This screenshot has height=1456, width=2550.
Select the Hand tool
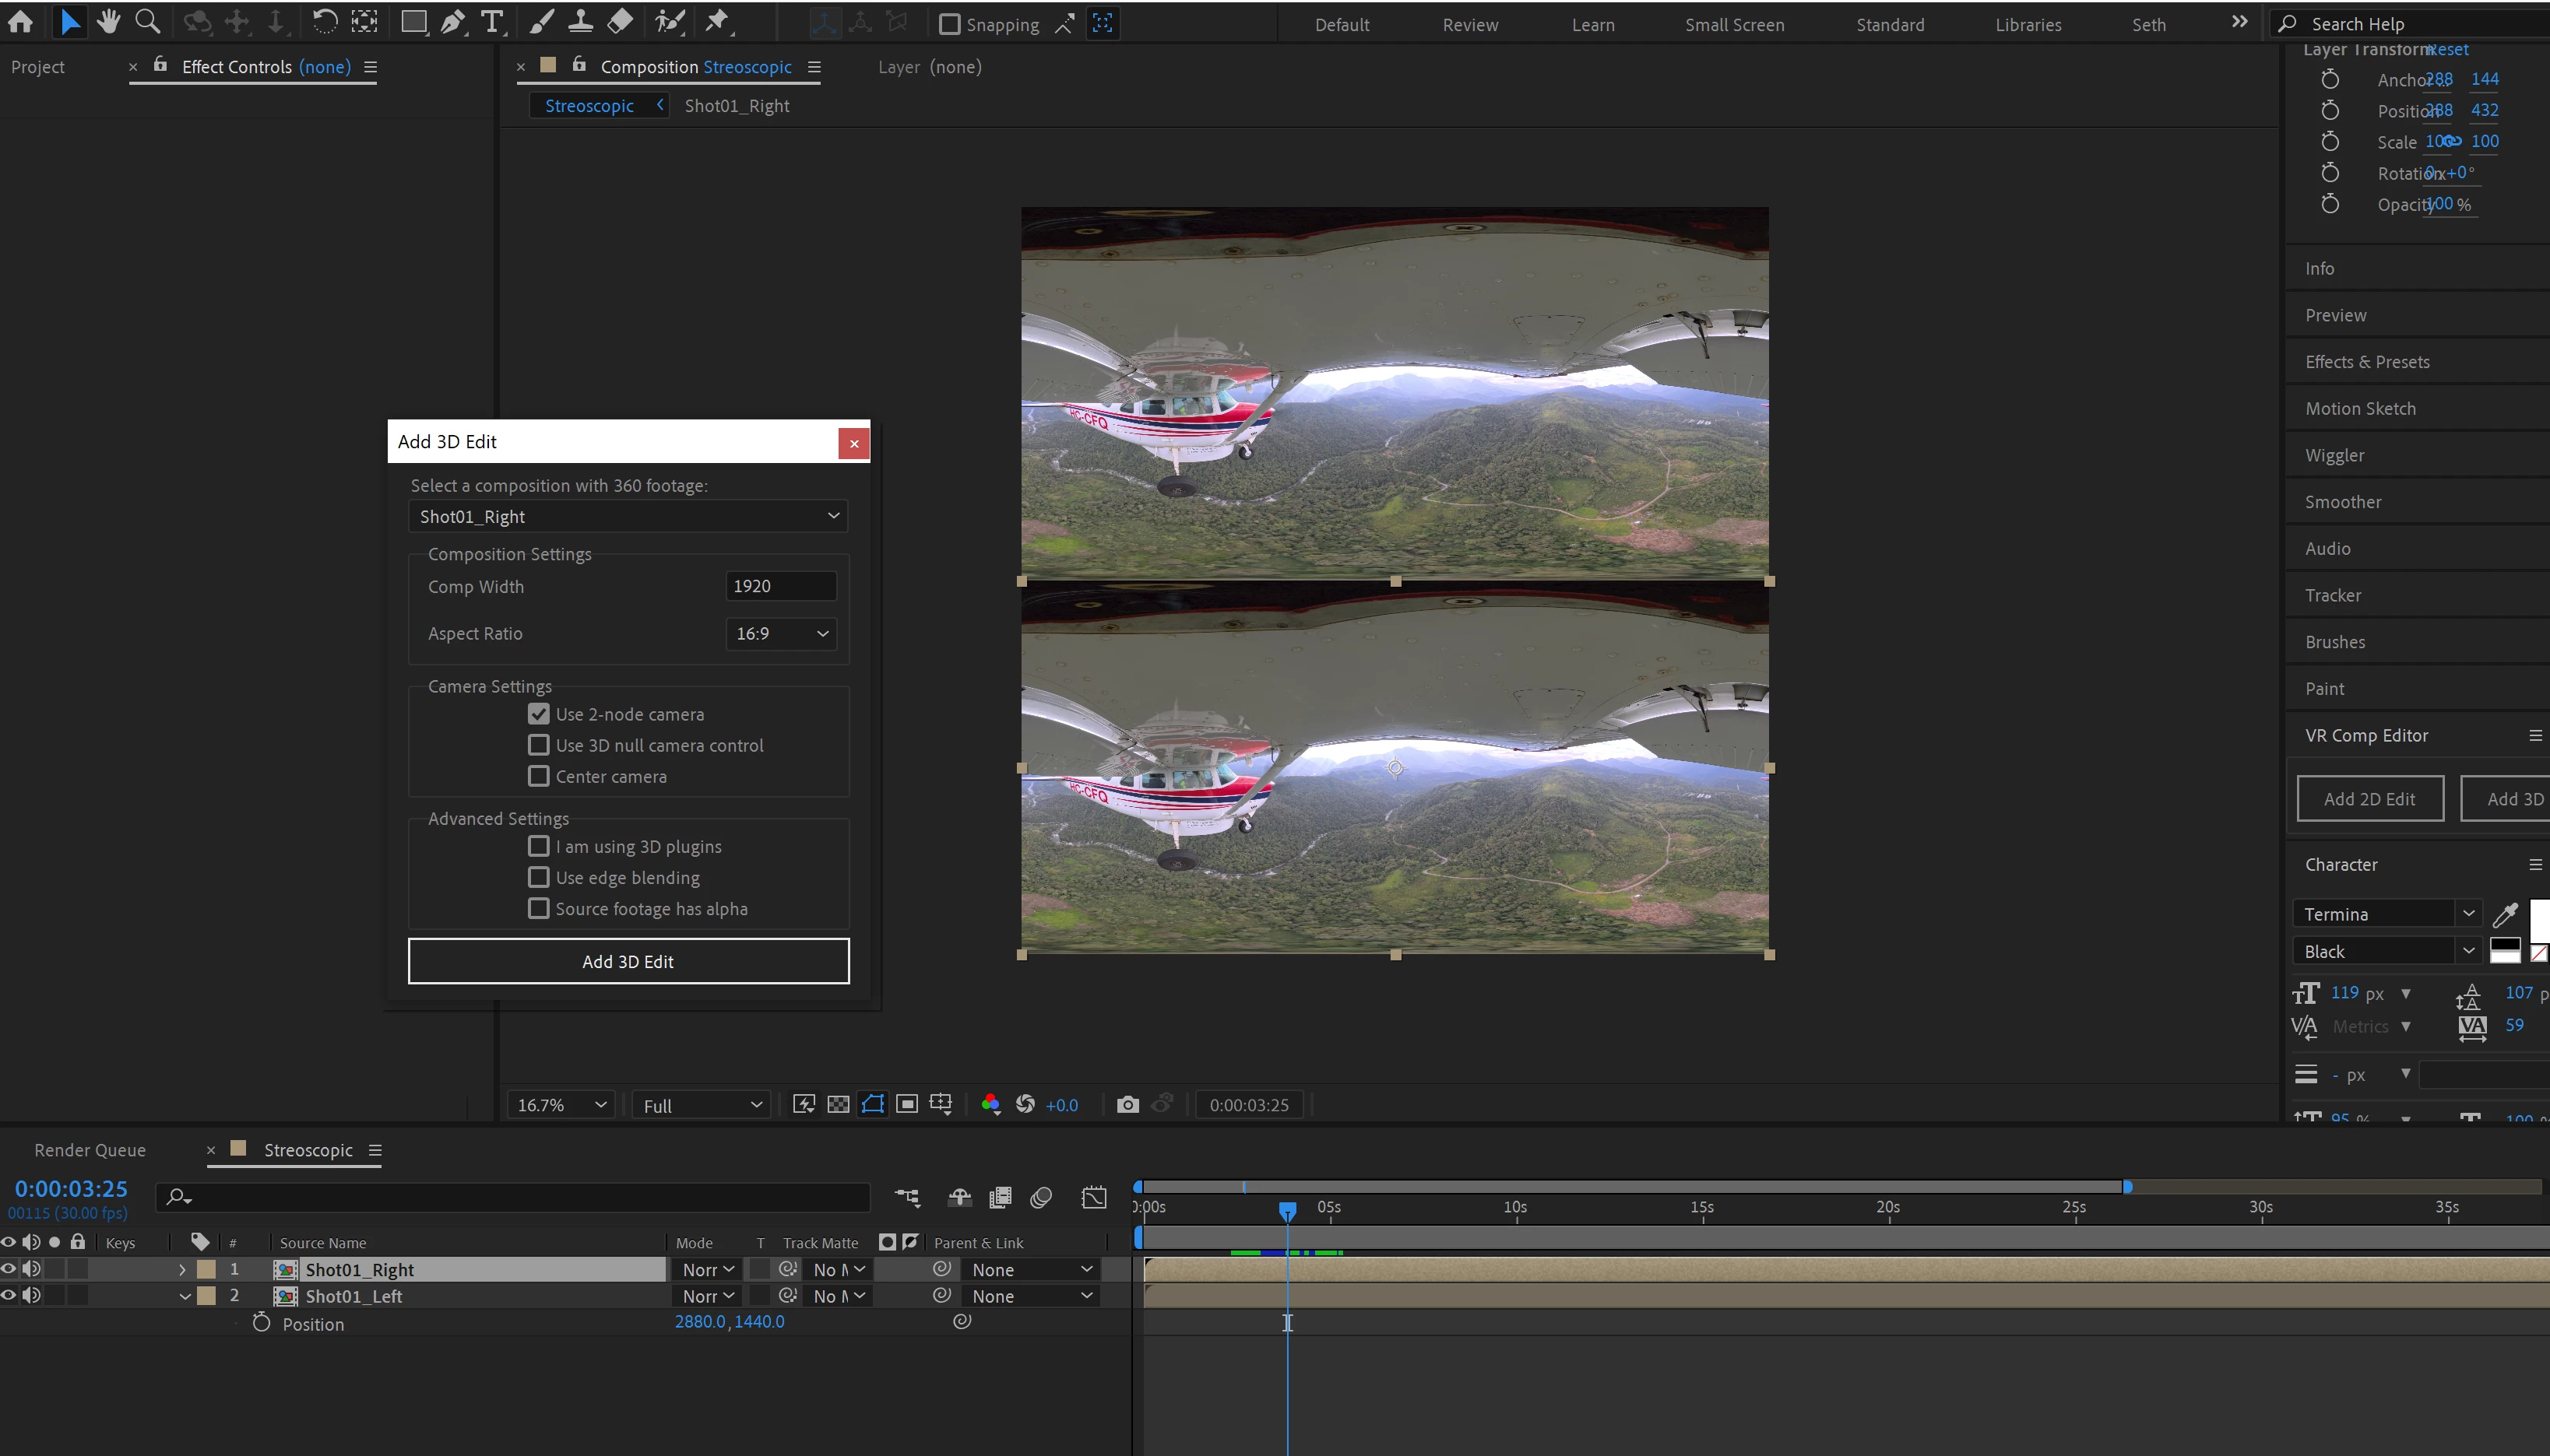pyautogui.click(x=108, y=21)
